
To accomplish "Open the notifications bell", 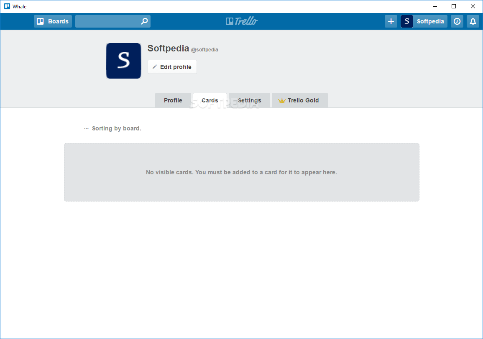I will pyautogui.click(x=473, y=21).
